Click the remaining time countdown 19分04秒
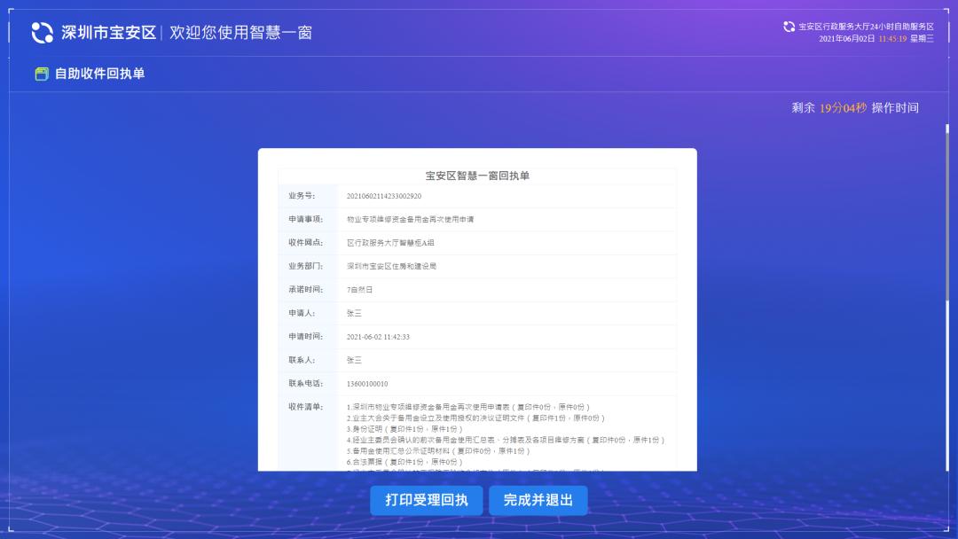Viewport: 958px width, 539px height. click(x=843, y=108)
